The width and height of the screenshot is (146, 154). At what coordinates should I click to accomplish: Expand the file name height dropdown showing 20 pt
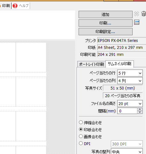(130, 104)
